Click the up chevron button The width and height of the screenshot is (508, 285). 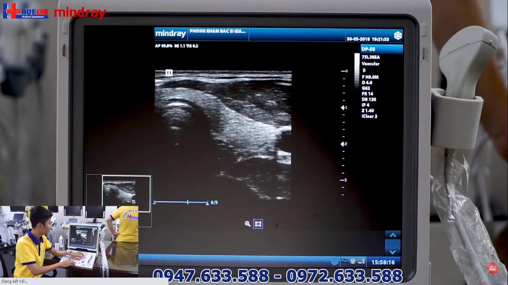pyautogui.click(x=393, y=235)
